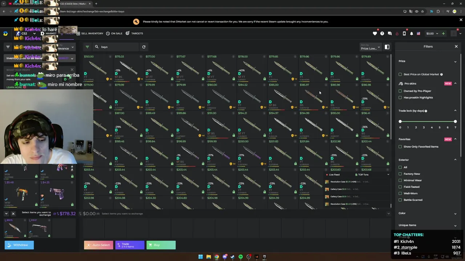Refresh the market search results
Viewport: 465px width, 261px height.
(x=144, y=47)
